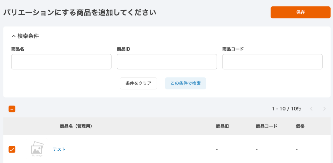Image resolution: width=333 pixels, height=163 pixels.
Task: Uncheck the テスト product row checkbox
Action: click(x=12, y=149)
